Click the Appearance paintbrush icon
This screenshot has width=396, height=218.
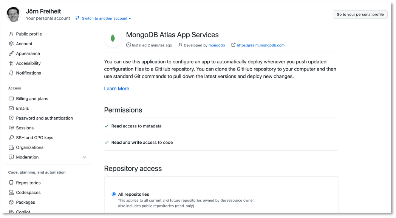click(x=11, y=54)
